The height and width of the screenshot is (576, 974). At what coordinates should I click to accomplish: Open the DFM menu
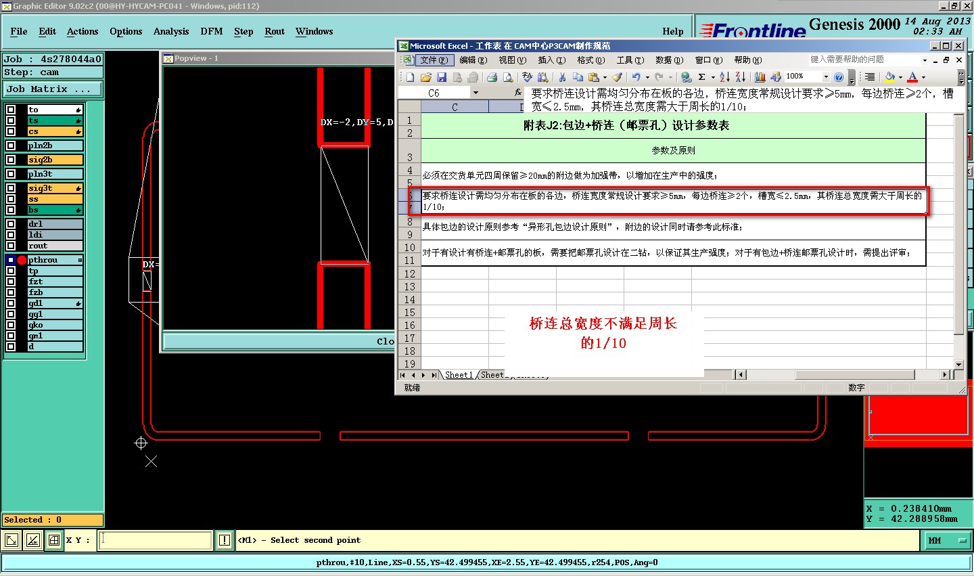[x=212, y=31]
